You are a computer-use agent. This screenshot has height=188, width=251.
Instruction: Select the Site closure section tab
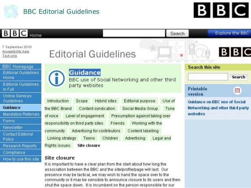coord(89,146)
